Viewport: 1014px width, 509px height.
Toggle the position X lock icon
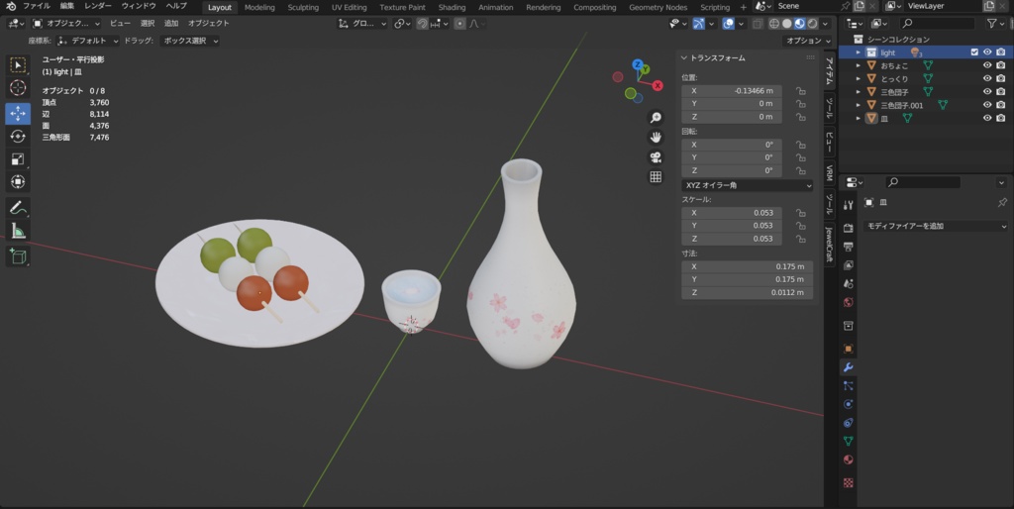(x=800, y=91)
